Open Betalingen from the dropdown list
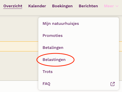 pos(79,48)
